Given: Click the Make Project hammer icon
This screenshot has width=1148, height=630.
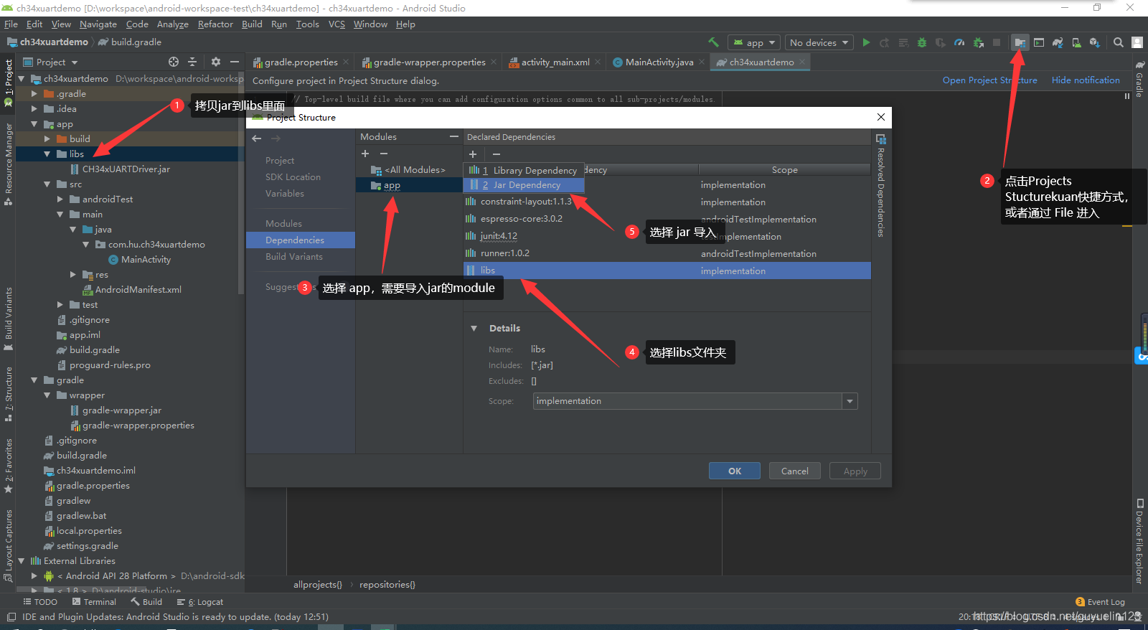Looking at the screenshot, I should click(713, 42).
